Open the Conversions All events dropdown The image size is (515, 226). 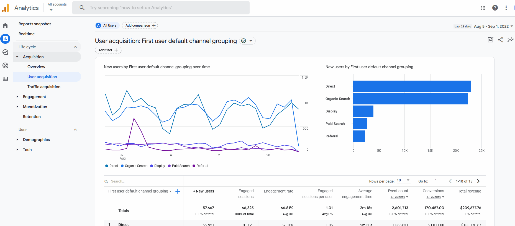click(435, 197)
